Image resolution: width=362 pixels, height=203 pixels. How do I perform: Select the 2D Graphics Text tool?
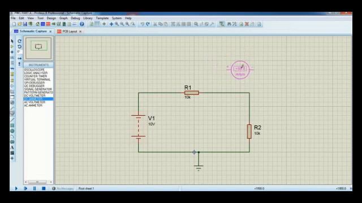pos(12,148)
